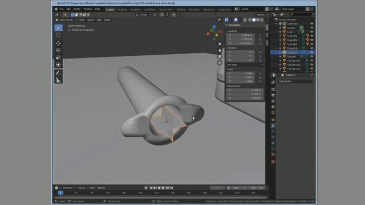365x205 pixels.
Task: Open the Global transform orientation dropdown
Action: [x=143, y=15]
